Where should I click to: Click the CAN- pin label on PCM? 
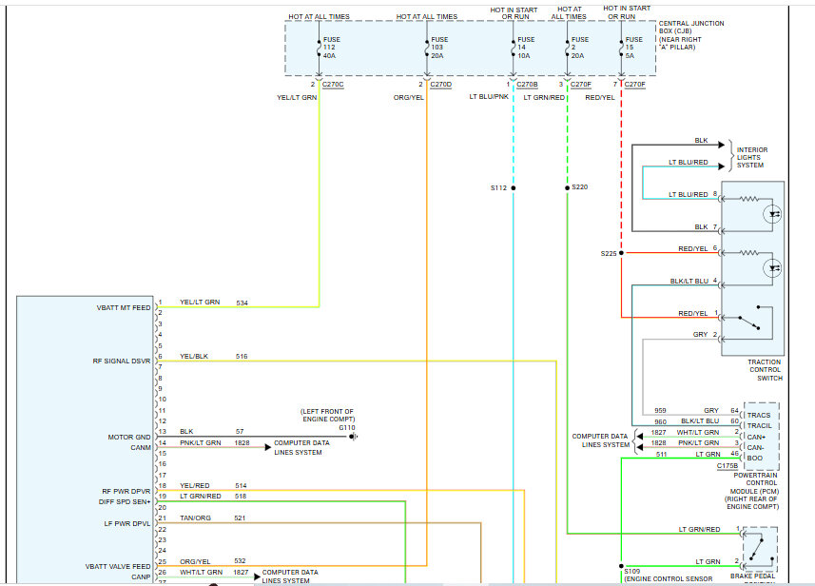tap(755, 447)
